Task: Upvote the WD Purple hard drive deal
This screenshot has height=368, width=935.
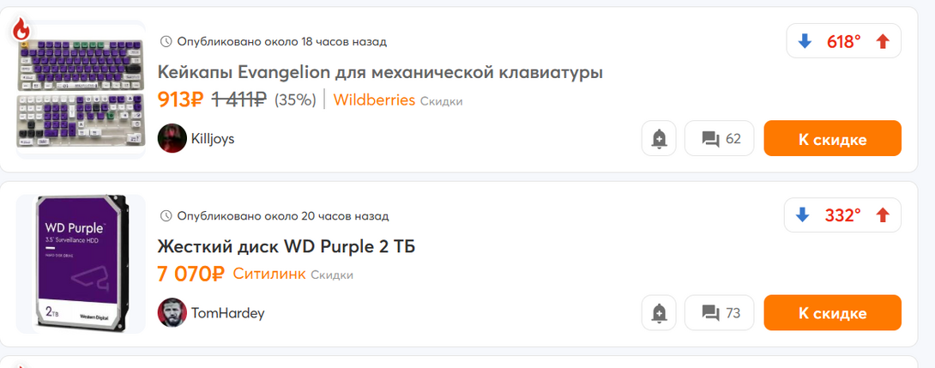Action: click(883, 215)
